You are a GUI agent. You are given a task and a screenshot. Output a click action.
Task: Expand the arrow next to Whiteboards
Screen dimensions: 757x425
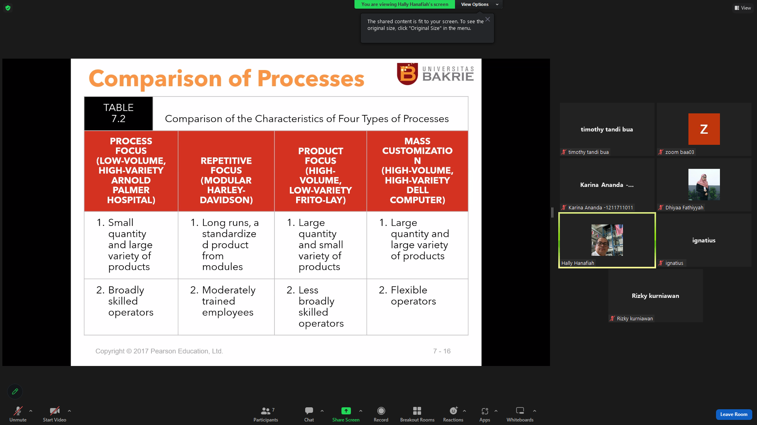535,411
